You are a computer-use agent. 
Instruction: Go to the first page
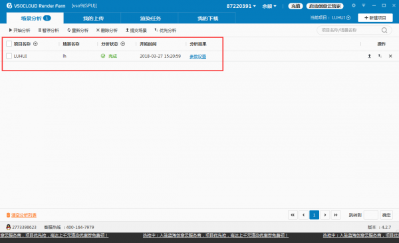293,215
